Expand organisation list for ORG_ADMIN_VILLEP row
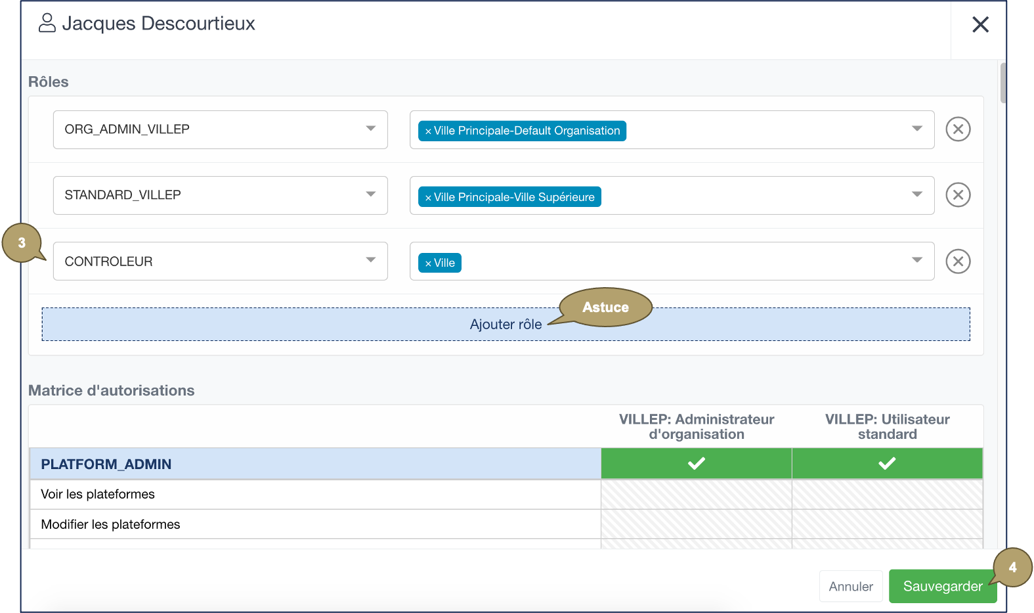Screen dimensions: 1034x613 [916, 129]
